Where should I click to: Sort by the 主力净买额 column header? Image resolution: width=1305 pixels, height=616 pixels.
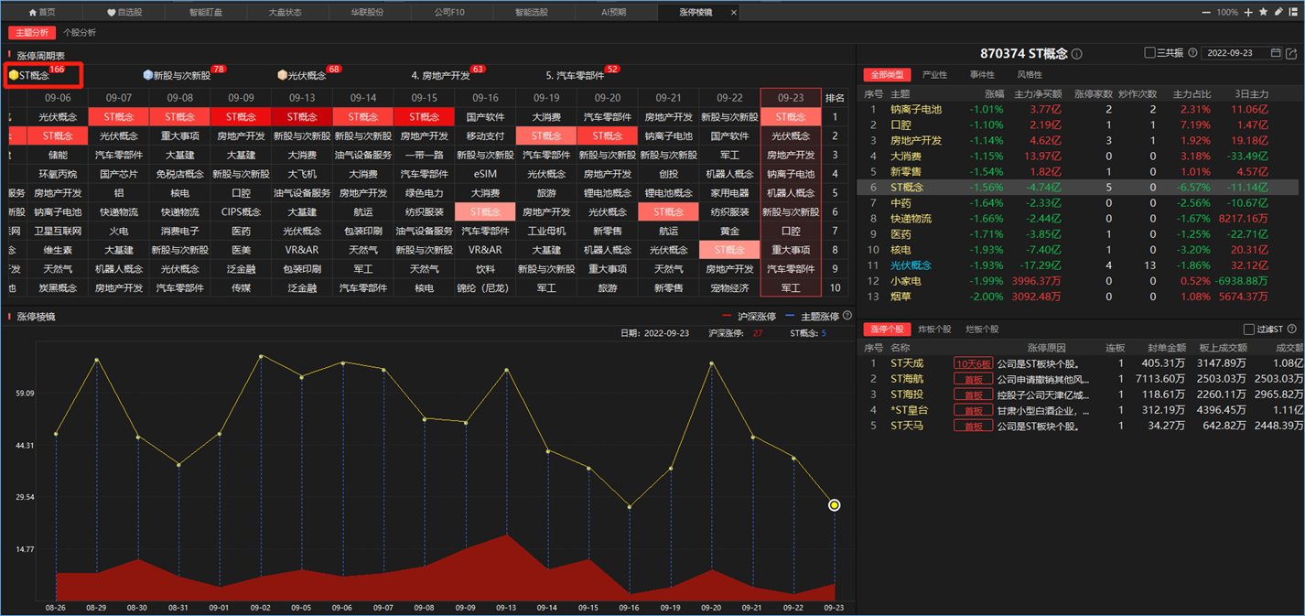(1038, 93)
